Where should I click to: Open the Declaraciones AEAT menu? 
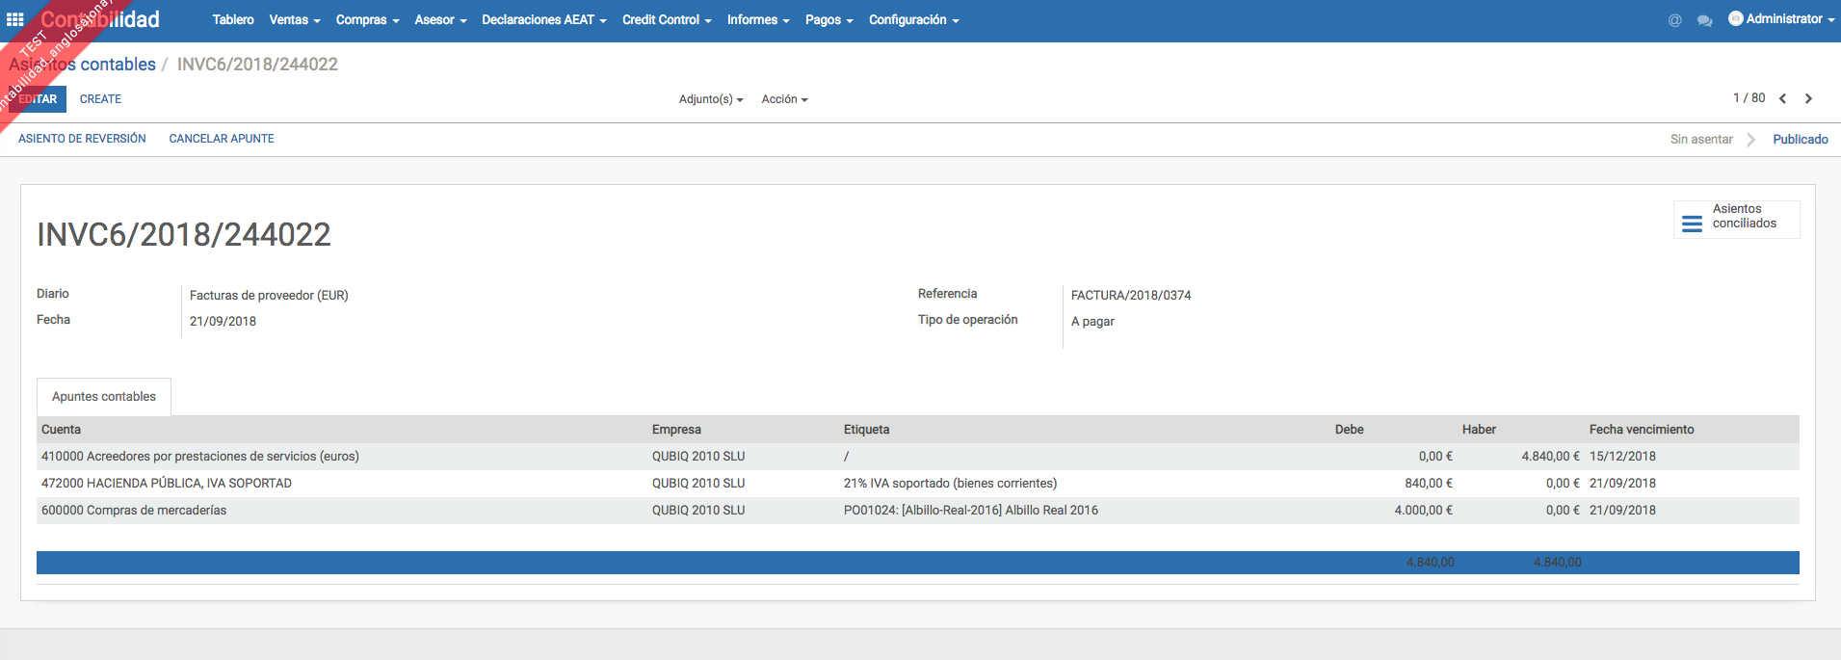[x=543, y=19]
